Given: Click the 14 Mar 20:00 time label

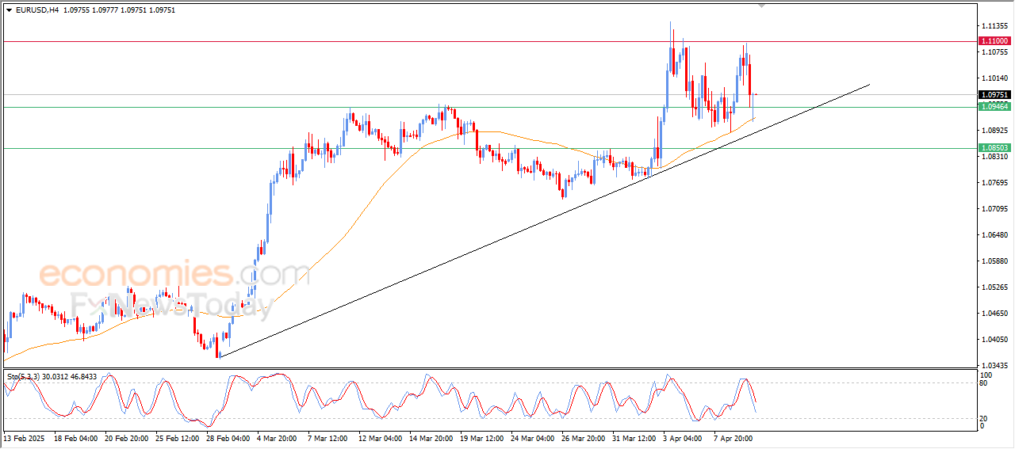Looking at the screenshot, I should click(x=431, y=437).
